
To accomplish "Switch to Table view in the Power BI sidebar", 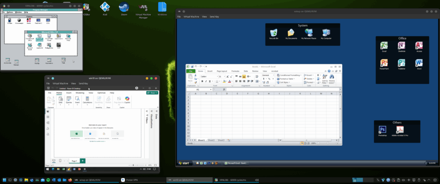I will pyautogui.click(x=48, y=117).
